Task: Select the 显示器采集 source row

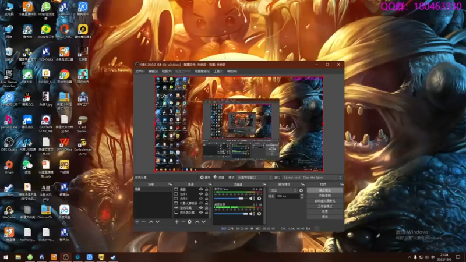Action: click(191, 213)
